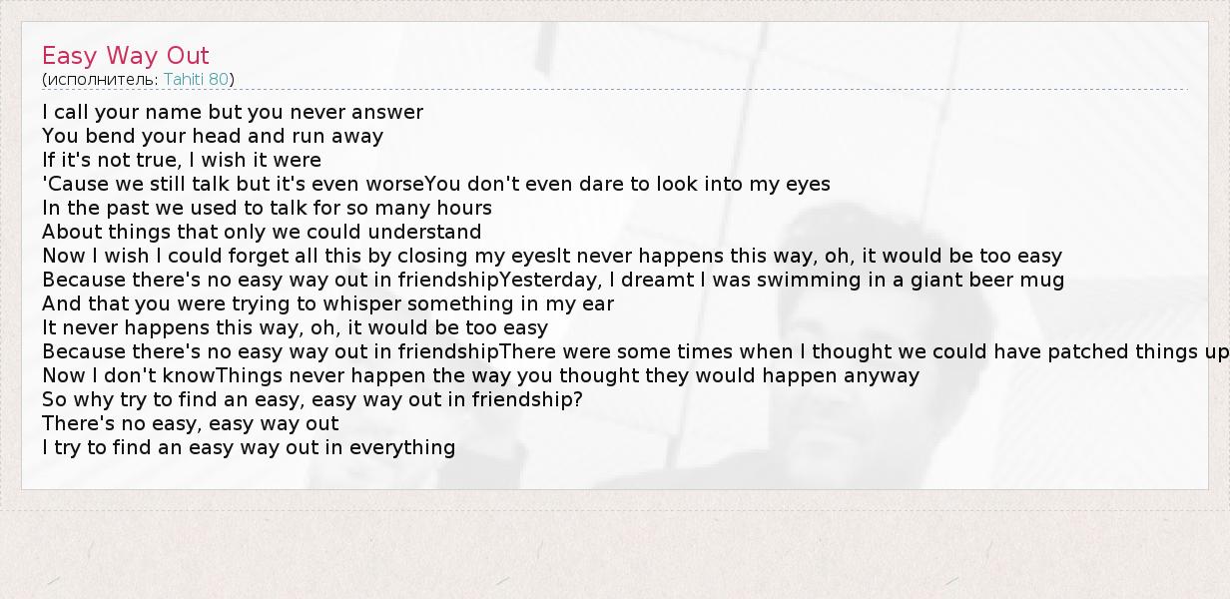
Task: Click 'About things that only we could understand'
Action: coord(262,232)
